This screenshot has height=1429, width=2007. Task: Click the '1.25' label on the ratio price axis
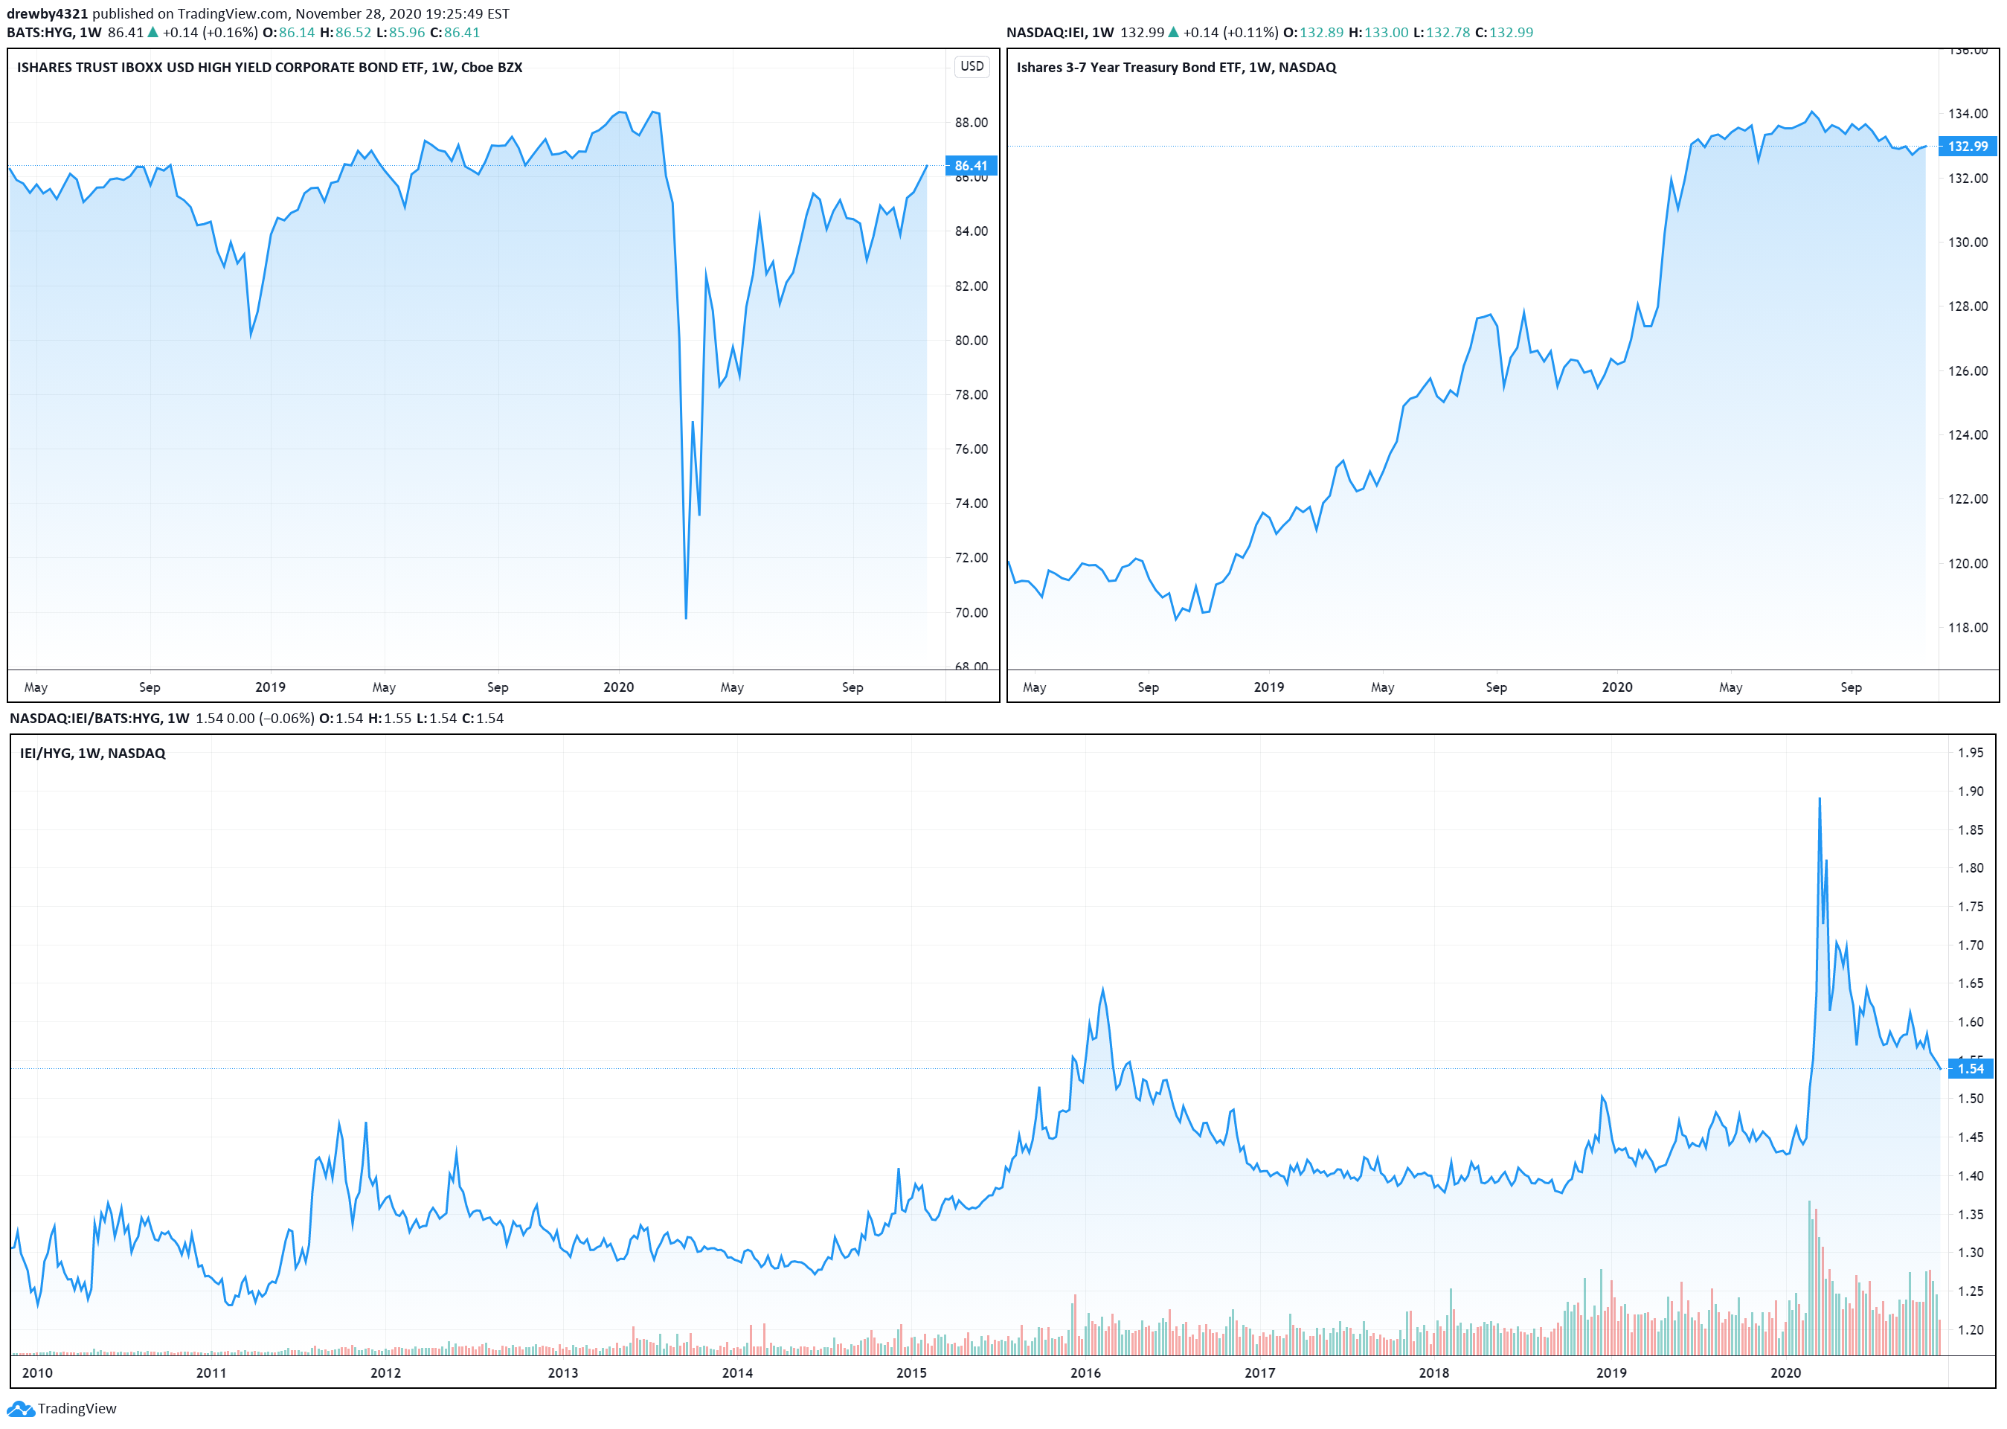1971,1291
